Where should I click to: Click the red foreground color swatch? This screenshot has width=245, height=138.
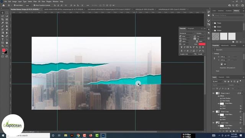(x=3, y=50)
